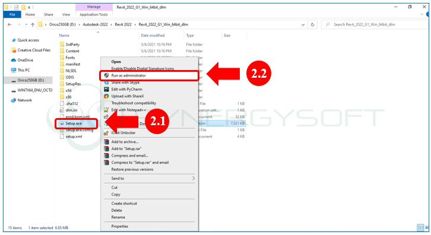Choose Compress to "Setup.rar" and email

coord(140,163)
